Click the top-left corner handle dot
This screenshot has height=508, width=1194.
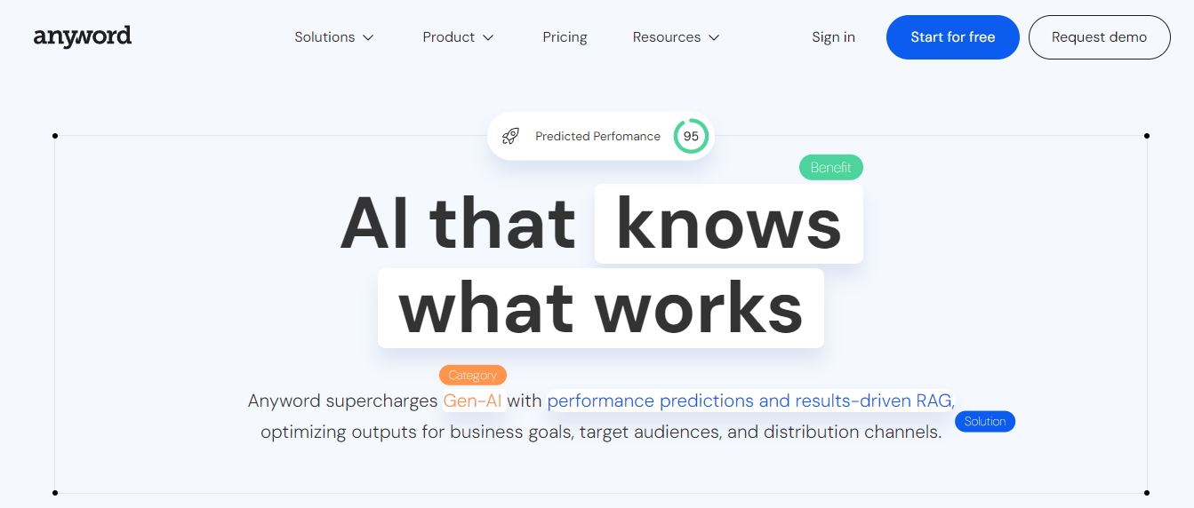coord(55,136)
